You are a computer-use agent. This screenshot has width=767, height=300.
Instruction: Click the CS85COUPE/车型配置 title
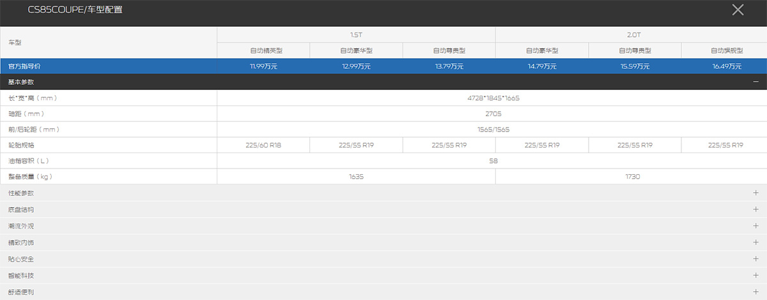coord(76,10)
